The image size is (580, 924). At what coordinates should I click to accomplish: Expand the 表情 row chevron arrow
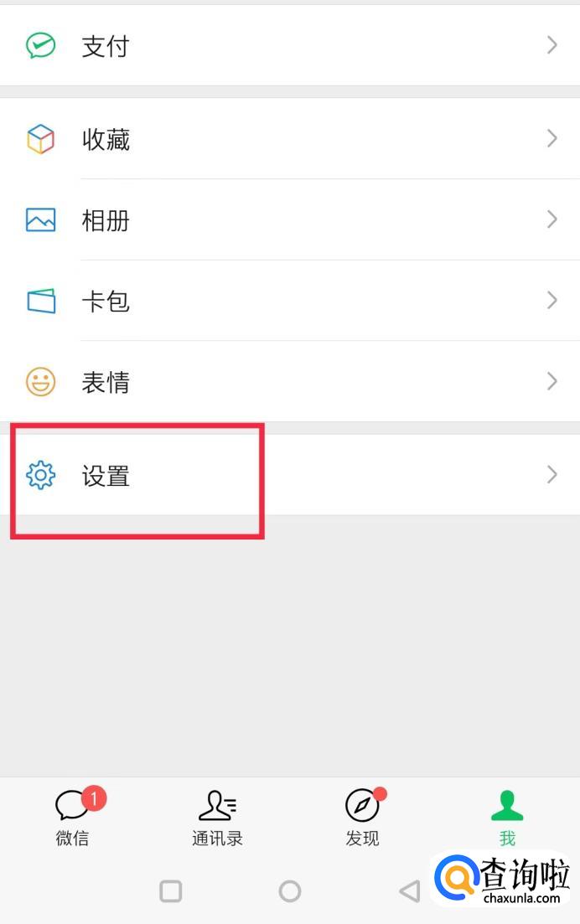click(x=552, y=380)
